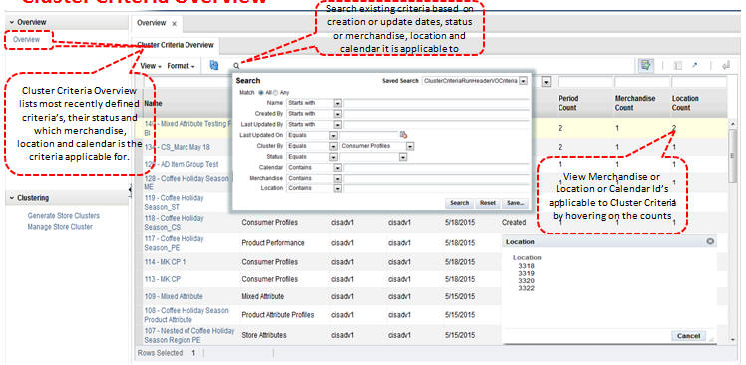Viewport: 746px width, 365px height.
Task: Open the View menu
Action: pos(151,66)
